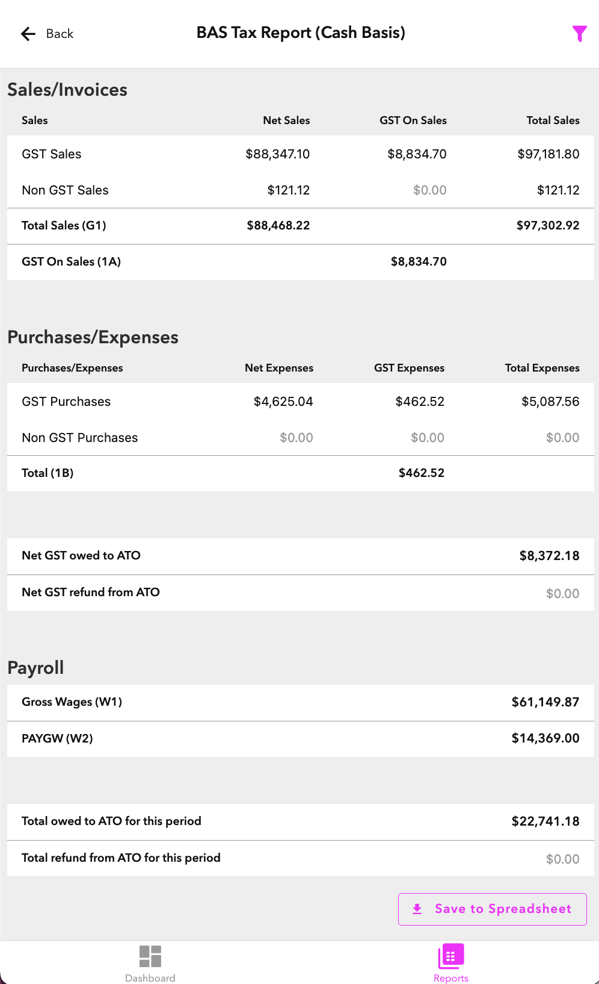The width and height of the screenshot is (599, 984).
Task: Tap the Back text link
Action: point(60,34)
